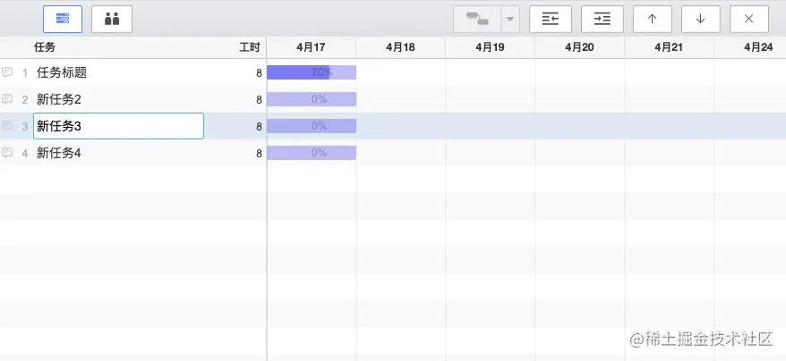786x361 pixels.
Task: Click the 4月18 date header
Action: coord(400,47)
